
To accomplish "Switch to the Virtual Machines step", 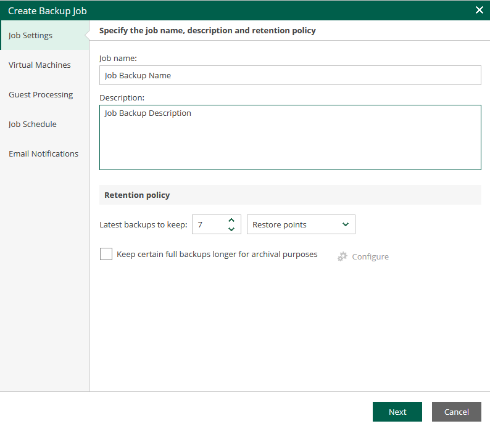I will point(39,65).
